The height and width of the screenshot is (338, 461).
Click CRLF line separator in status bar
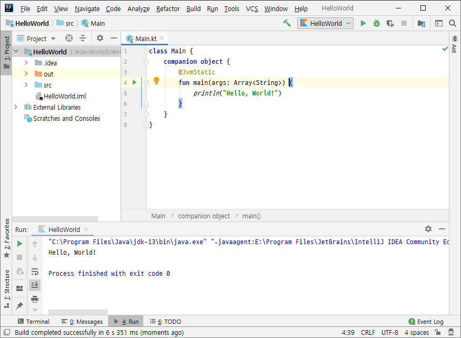click(368, 332)
